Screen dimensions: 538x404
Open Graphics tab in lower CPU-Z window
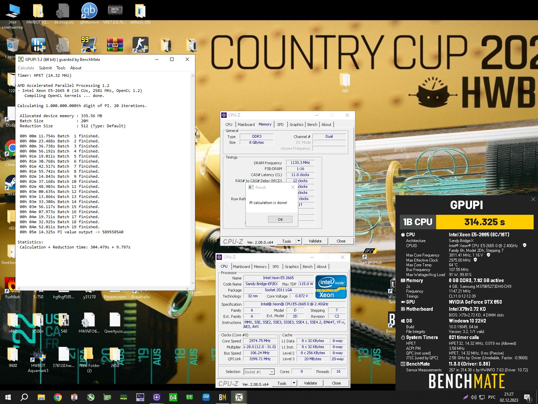point(292,267)
